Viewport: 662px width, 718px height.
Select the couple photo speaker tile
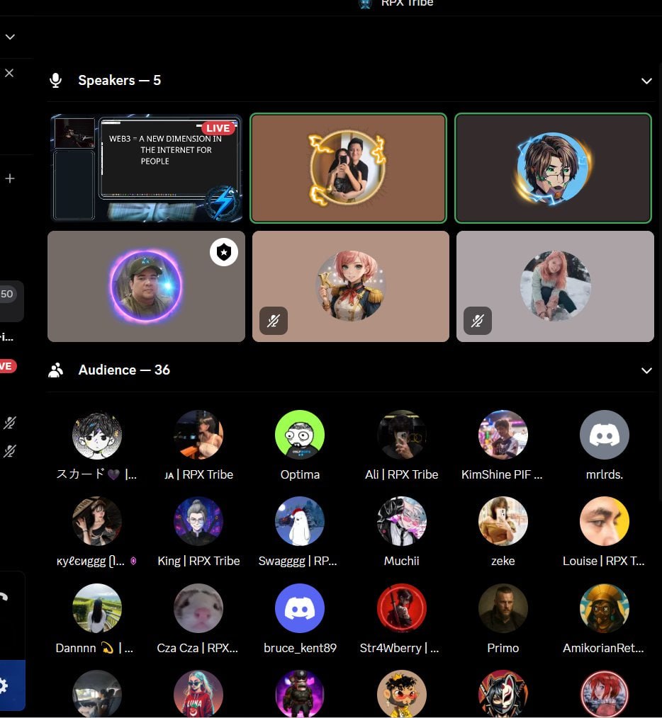[x=349, y=168]
